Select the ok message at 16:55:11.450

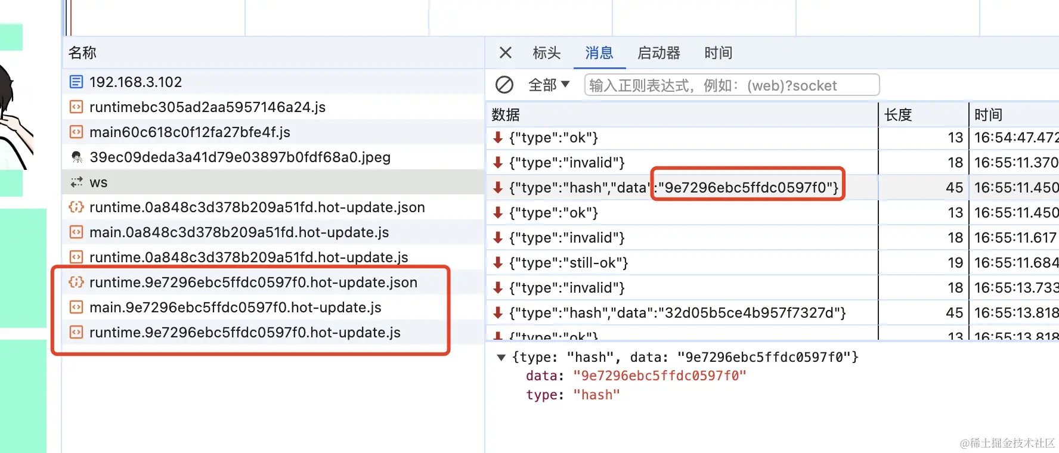(x=773, y=213)
